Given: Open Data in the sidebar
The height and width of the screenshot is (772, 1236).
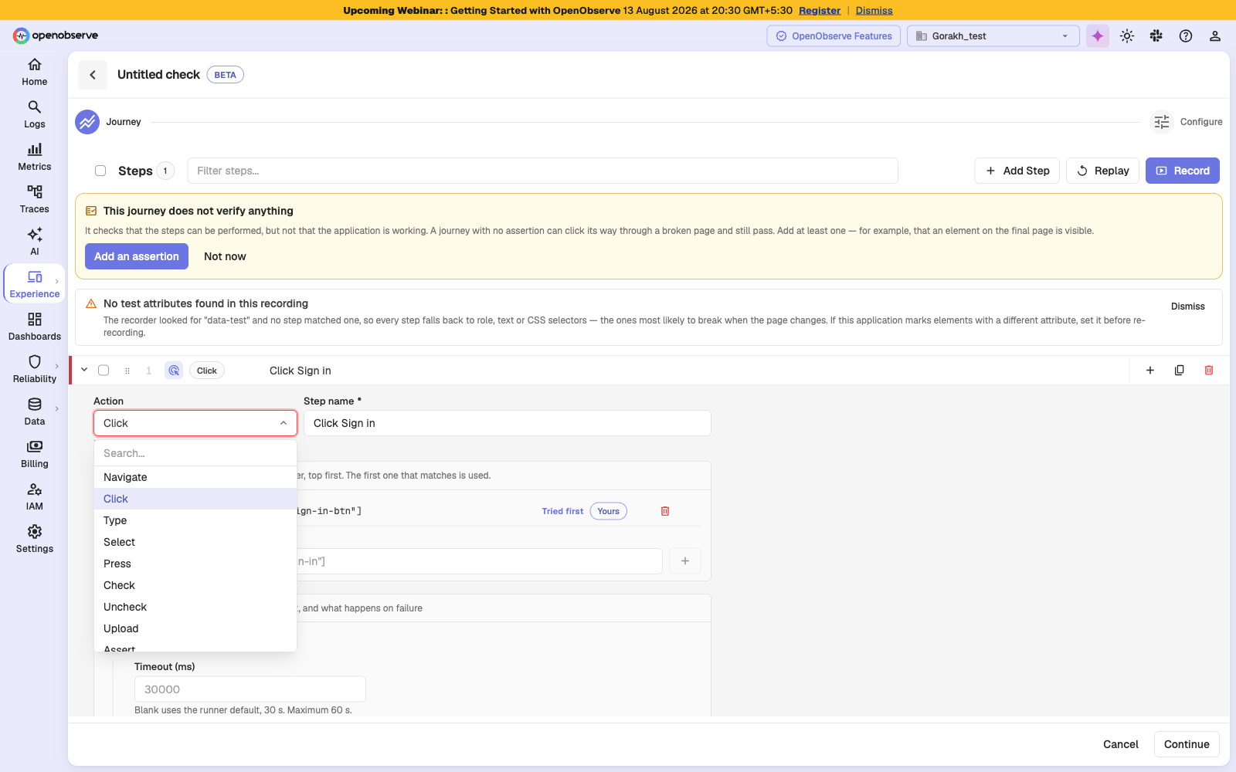Looking at the screenshot, I should coord(35,412).
